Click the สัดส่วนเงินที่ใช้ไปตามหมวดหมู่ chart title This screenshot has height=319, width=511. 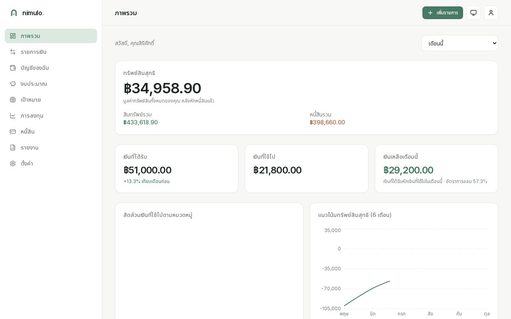point(158,215)
